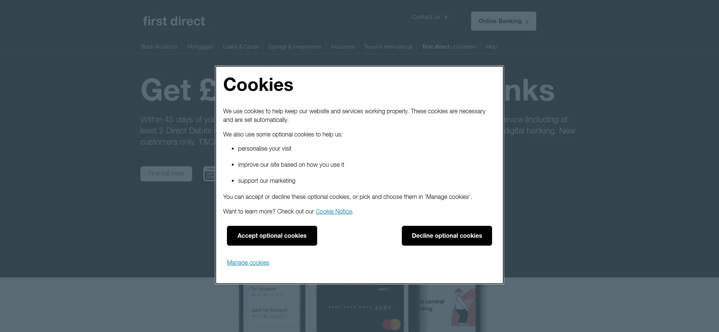The height and width of the screenshot is (332, 719).
Task: Click the Current Account Switch Guarantee badge
Action: (209, 174)
